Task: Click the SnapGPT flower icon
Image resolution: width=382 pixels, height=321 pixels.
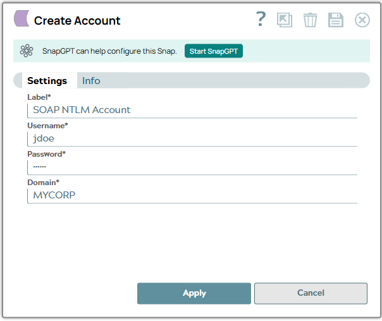Action: point(27,51)
